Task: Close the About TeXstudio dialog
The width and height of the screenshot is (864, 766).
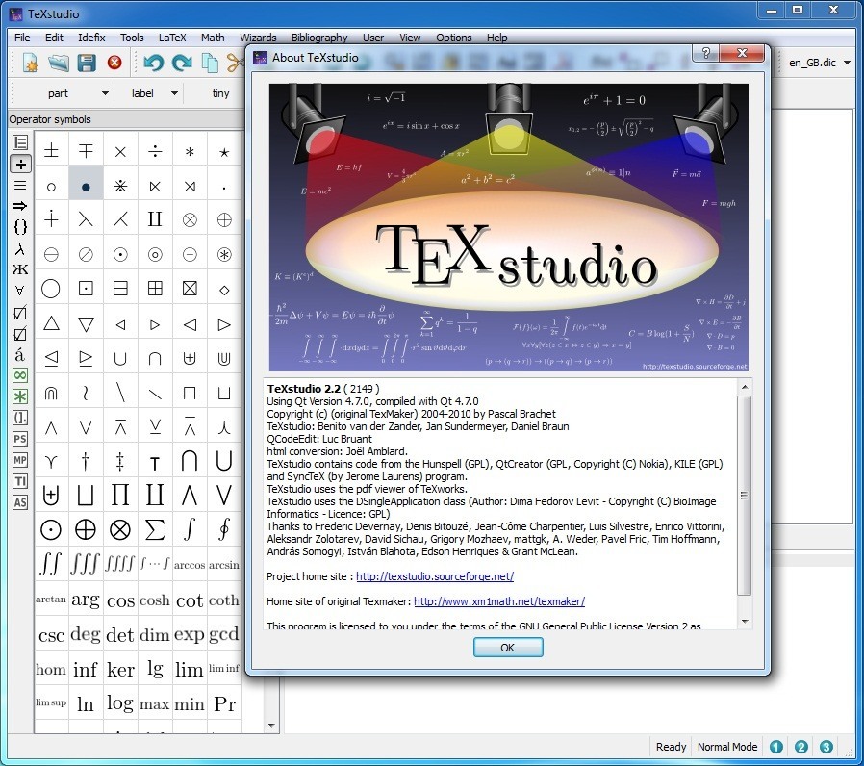Action: tap(742, 53)
